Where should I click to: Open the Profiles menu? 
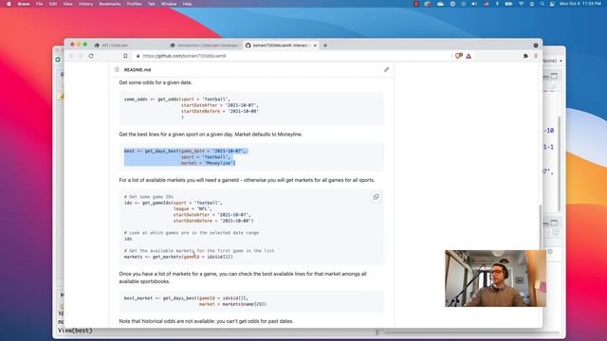[134, 4]
